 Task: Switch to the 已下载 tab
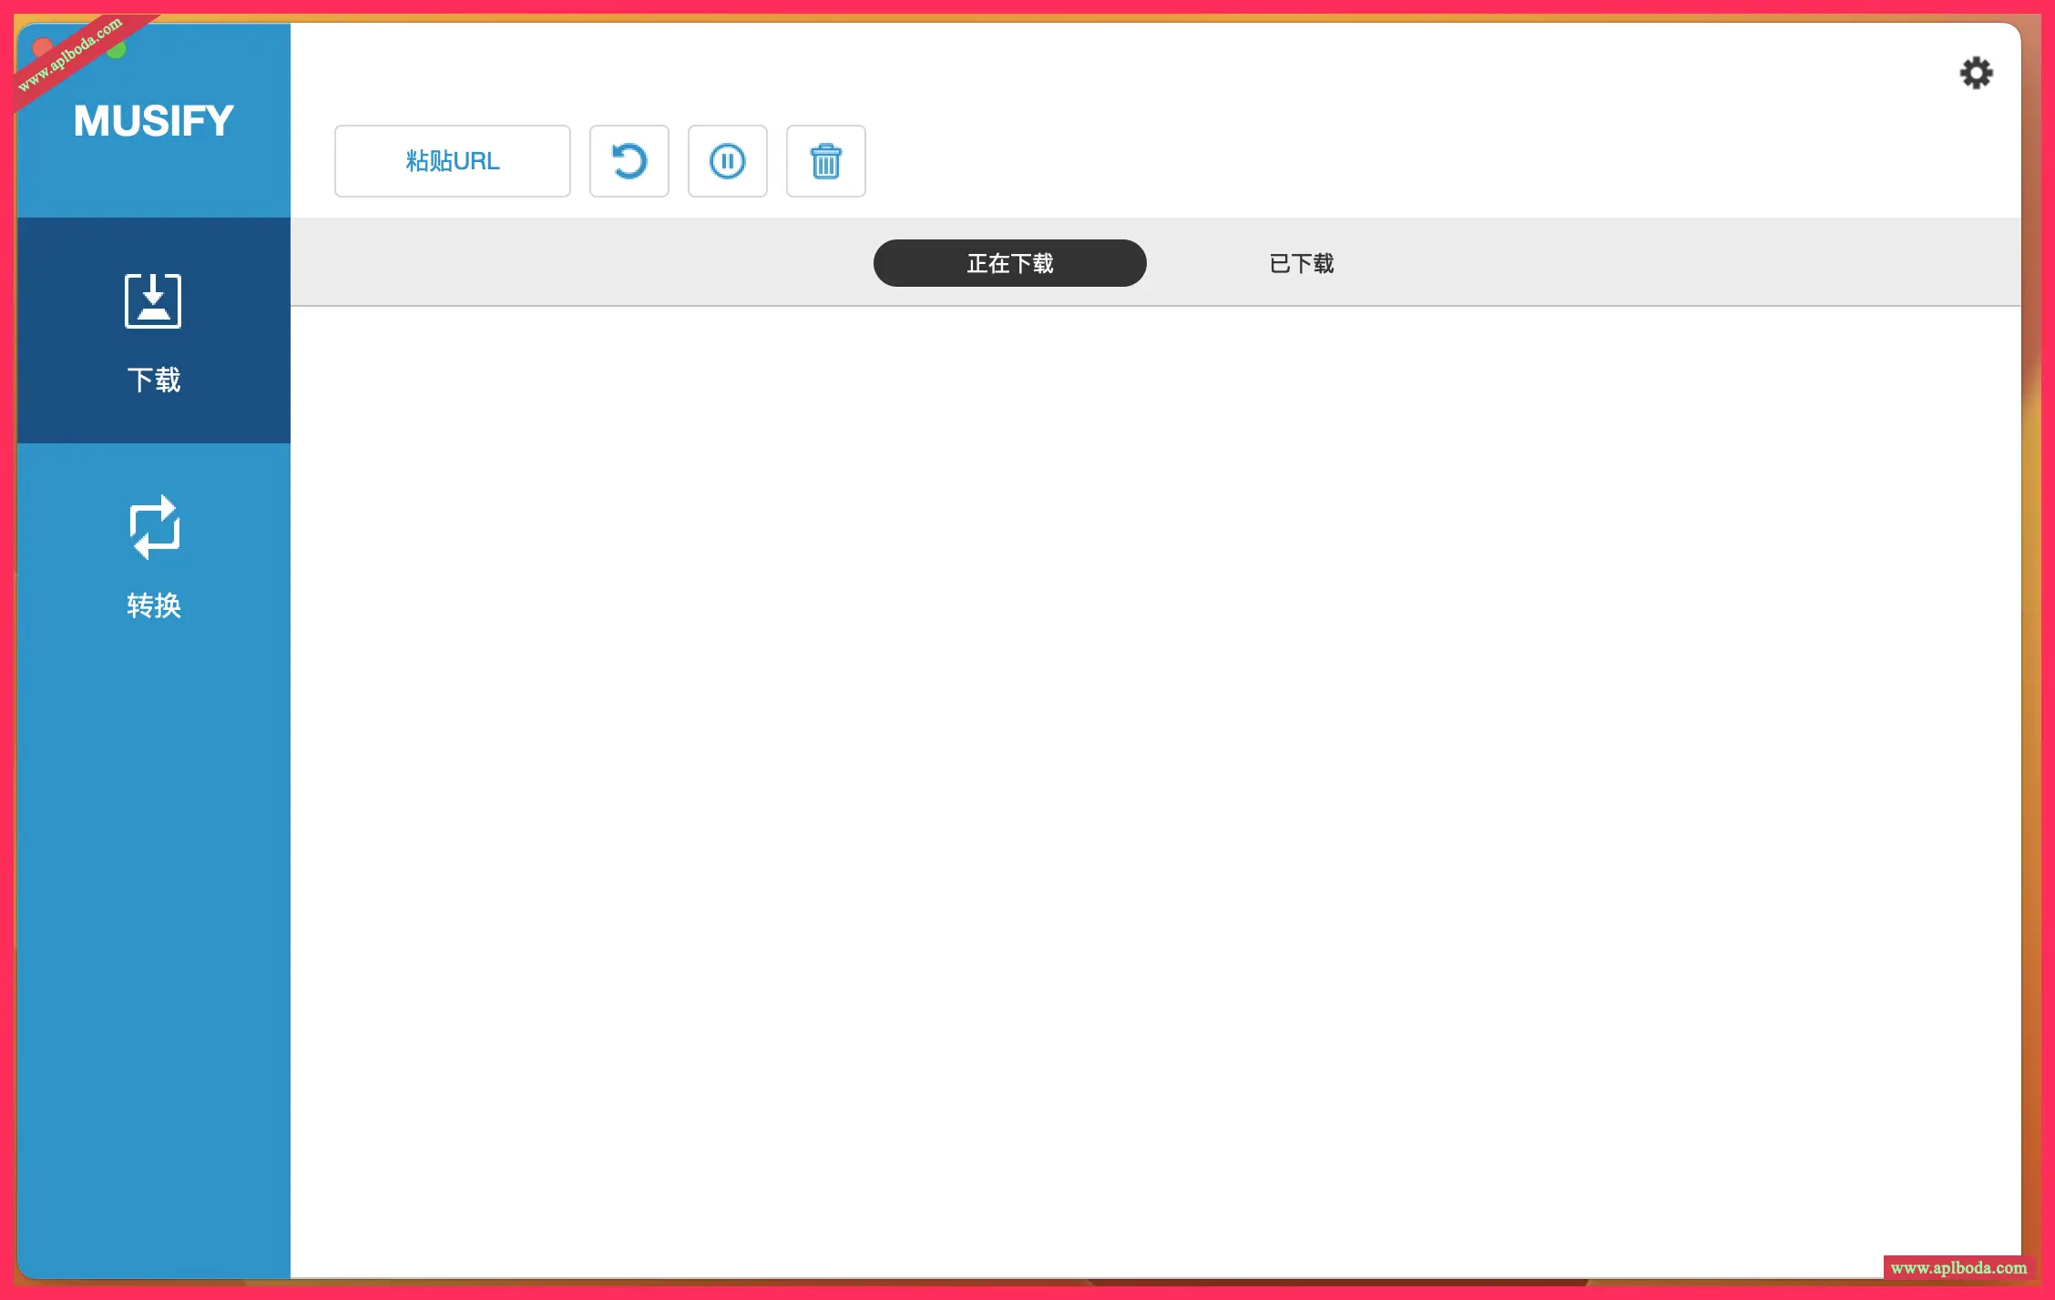coord(1301,263)
